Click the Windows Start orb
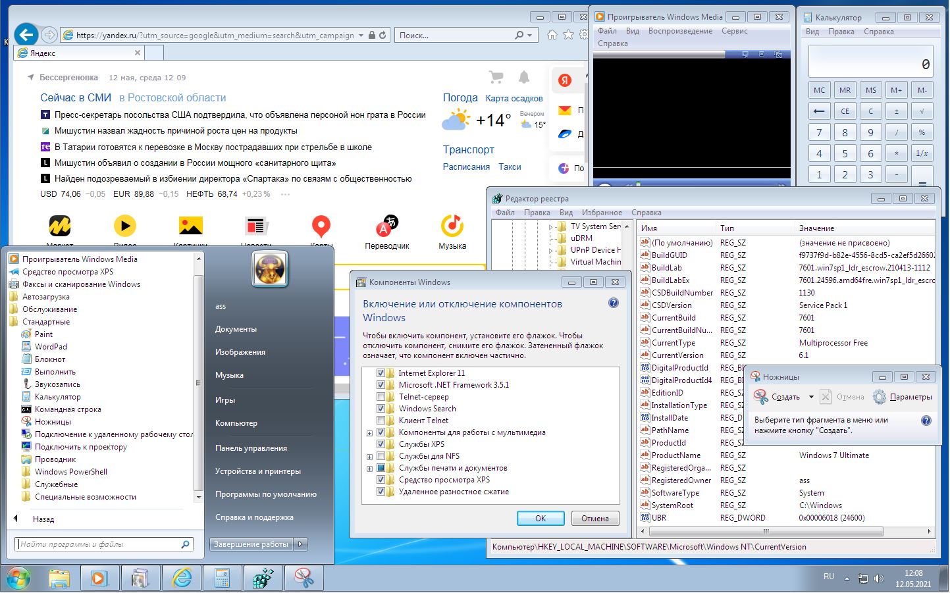The height and width of the screenshot is (593, 950). pos(18,579)
